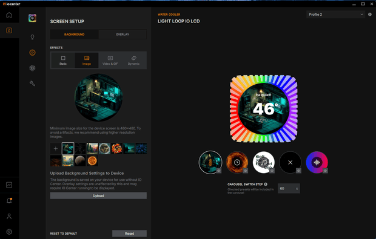Click the info icon beside the Profile dropdown

370,15
